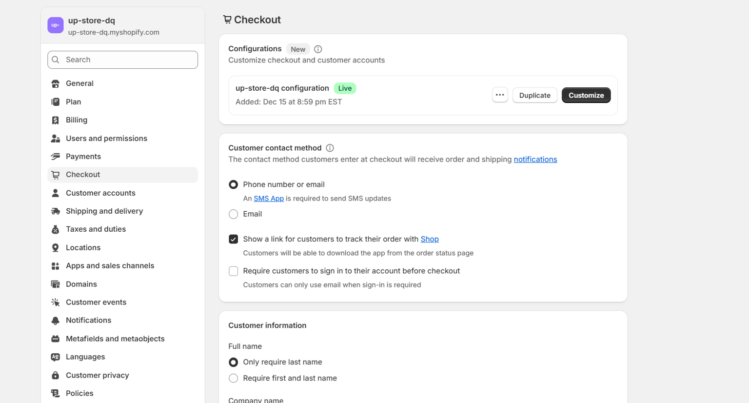Click the info icon beside Configurations

point(318,49)
